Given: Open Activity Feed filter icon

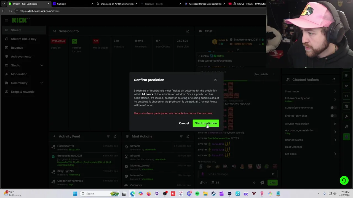Looking at the screenshot, I should point(108,136).
